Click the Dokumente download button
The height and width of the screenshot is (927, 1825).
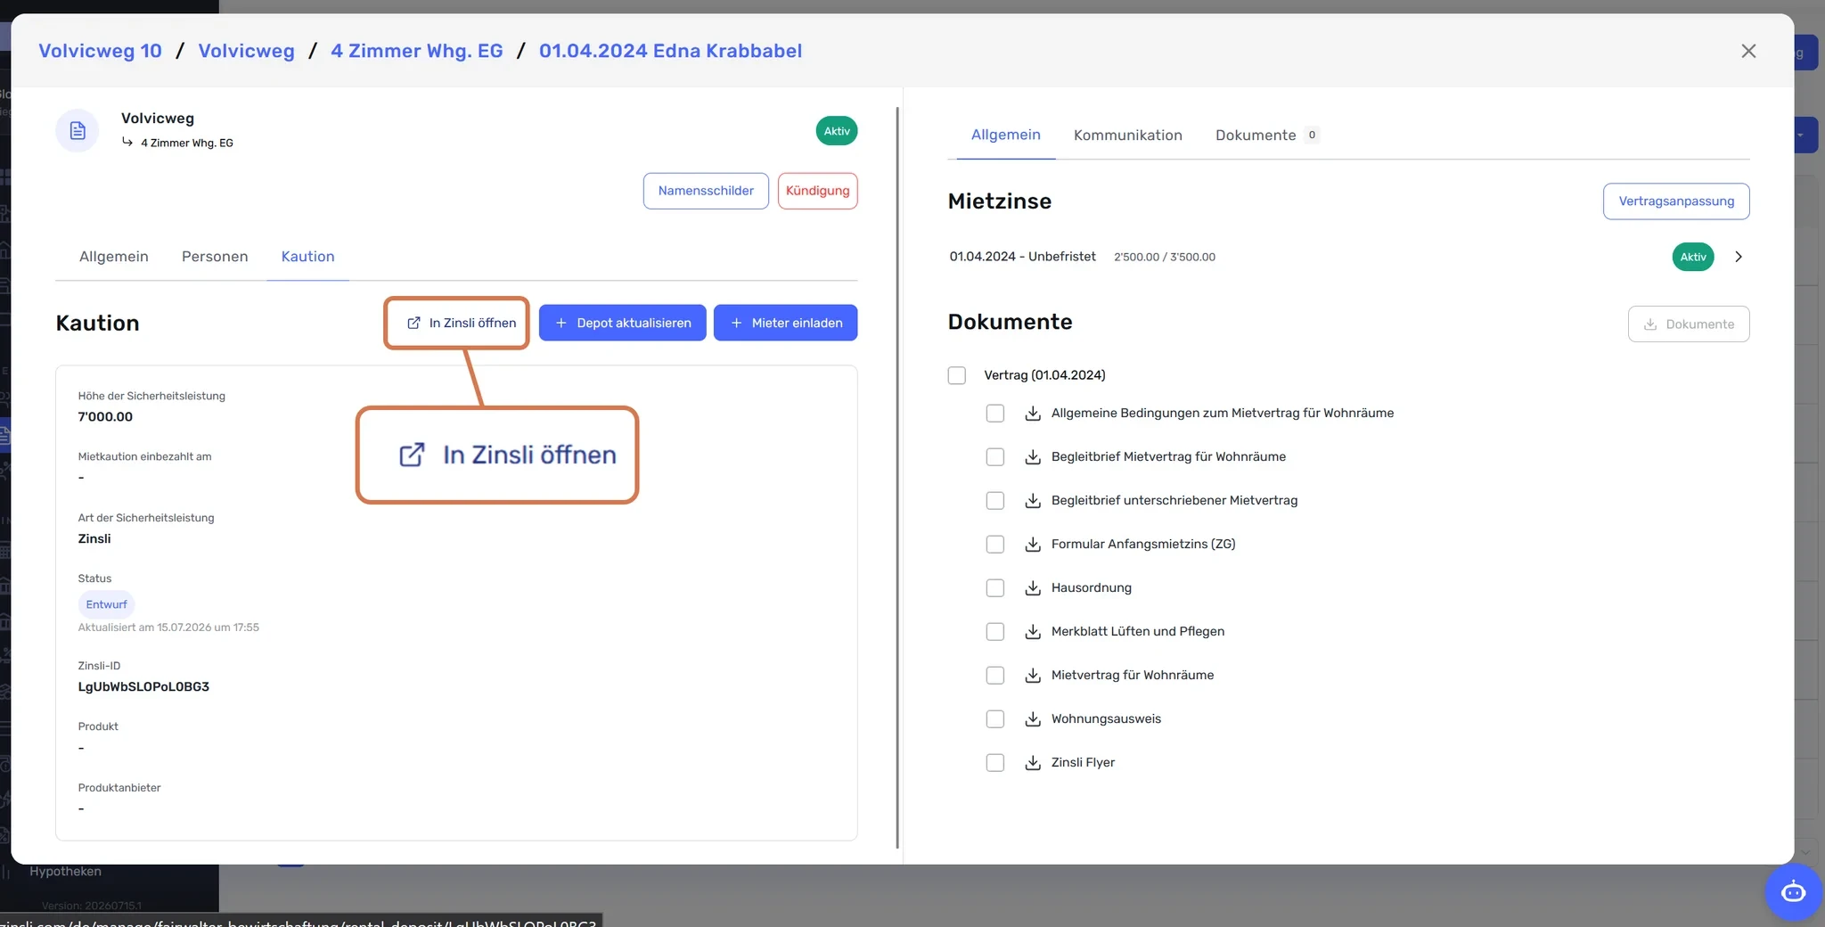(x=1689, y=324)
